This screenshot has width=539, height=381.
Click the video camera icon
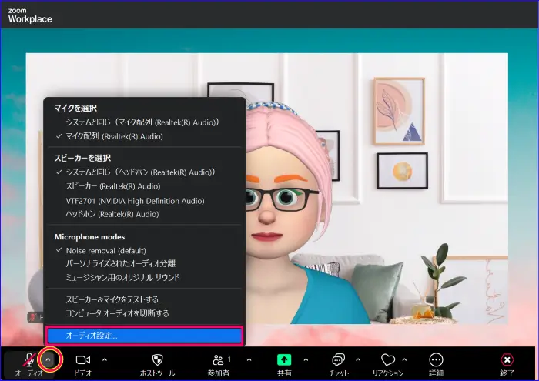tap(82, 359)
